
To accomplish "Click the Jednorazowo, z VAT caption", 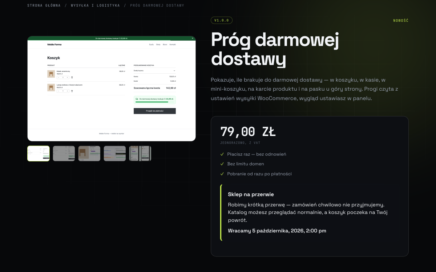I will pyautogui.click(x=240, y=143).
